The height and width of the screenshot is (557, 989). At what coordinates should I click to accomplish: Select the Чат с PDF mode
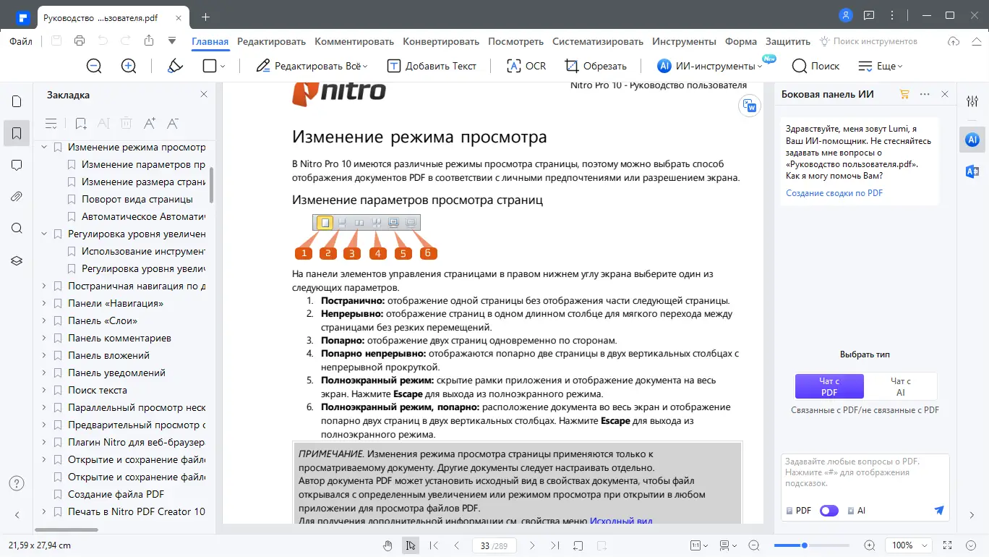coord(829,386)
